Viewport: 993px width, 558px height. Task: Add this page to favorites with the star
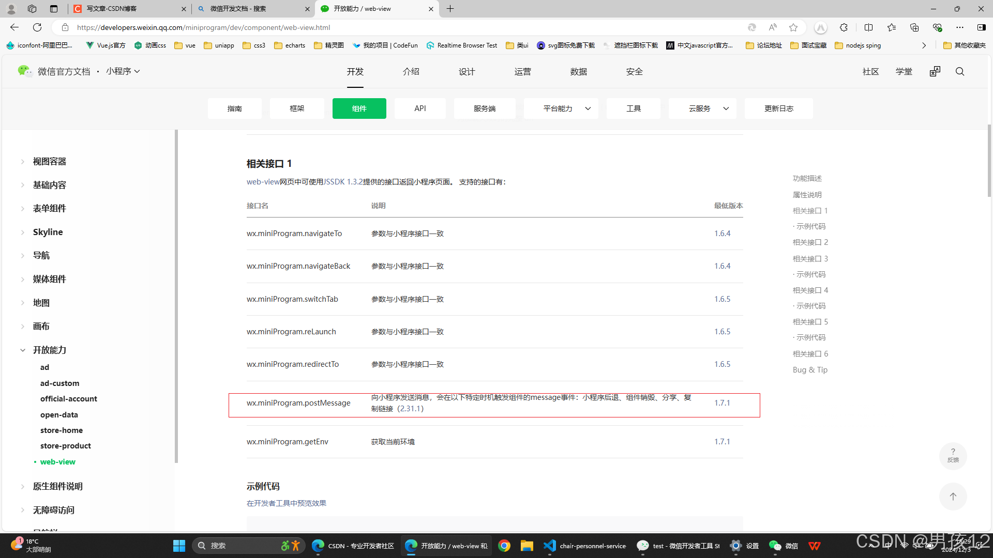[793, 27]
